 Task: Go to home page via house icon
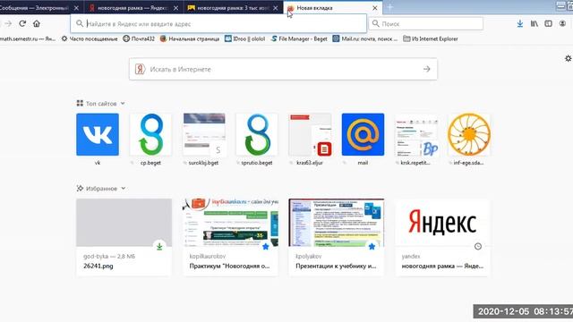[36, 24]
